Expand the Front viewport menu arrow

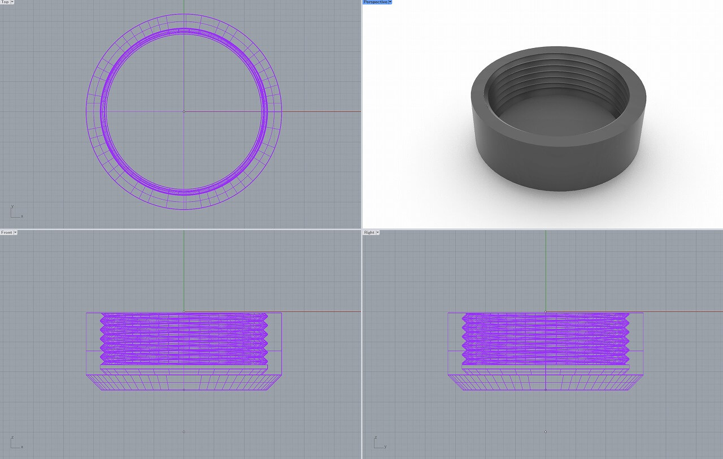click(x=15, y=232)
